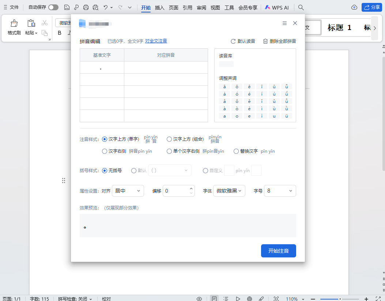Choose 汉字上方 (组合) radio option
This screenshot has height=301, width=385.
click(x=169, y=139)
